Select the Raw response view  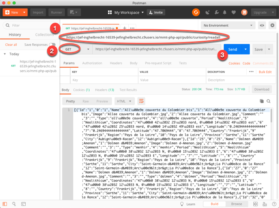(86, 101)
